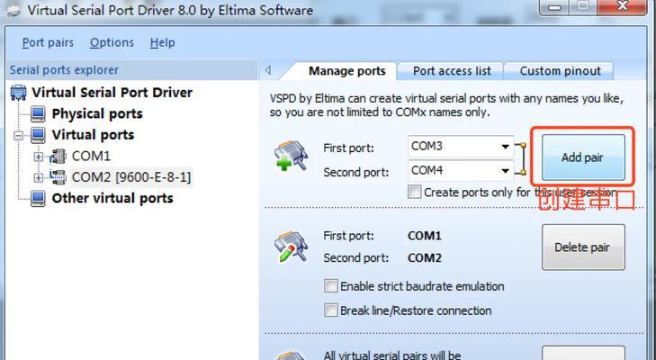Select the Virtual Serial Port Driver root node

pyautogui.click(x=112, y=93)
